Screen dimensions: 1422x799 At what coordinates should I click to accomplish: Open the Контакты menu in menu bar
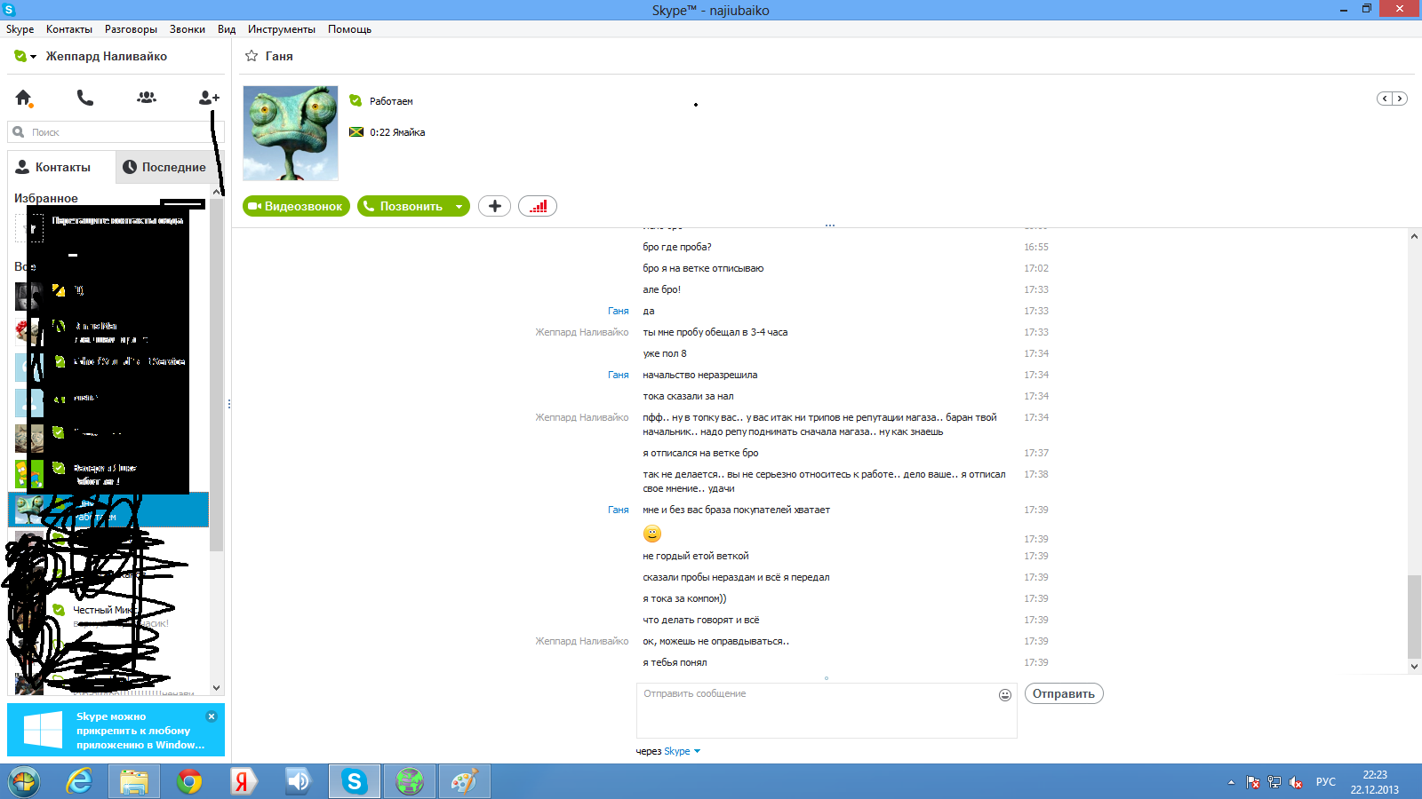pos(69,29)
